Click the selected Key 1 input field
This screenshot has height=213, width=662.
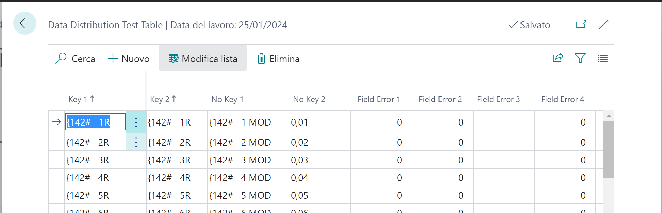[95, 122]
